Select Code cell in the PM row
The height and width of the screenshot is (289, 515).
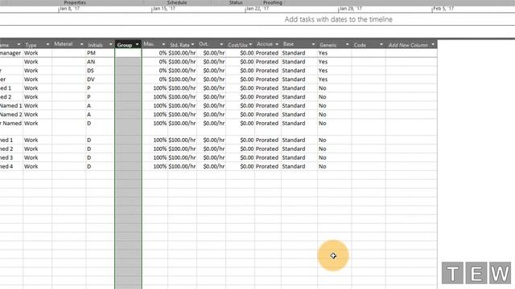369,53
